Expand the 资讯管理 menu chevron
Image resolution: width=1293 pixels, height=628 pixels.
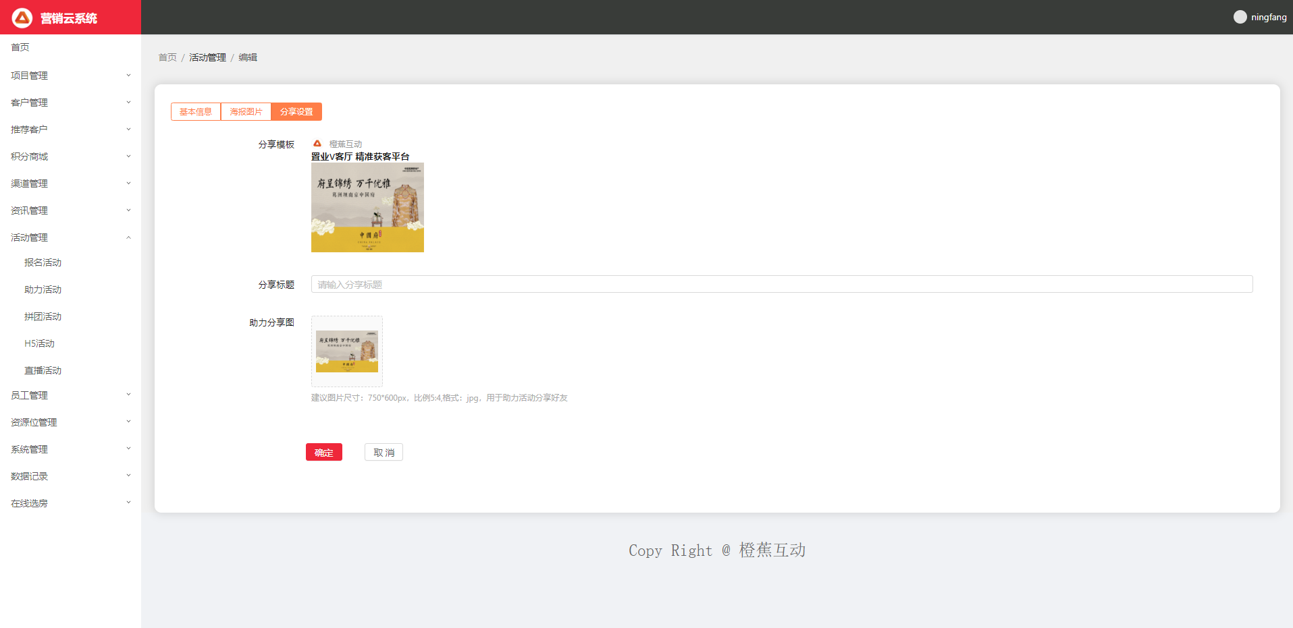point(128,210)
